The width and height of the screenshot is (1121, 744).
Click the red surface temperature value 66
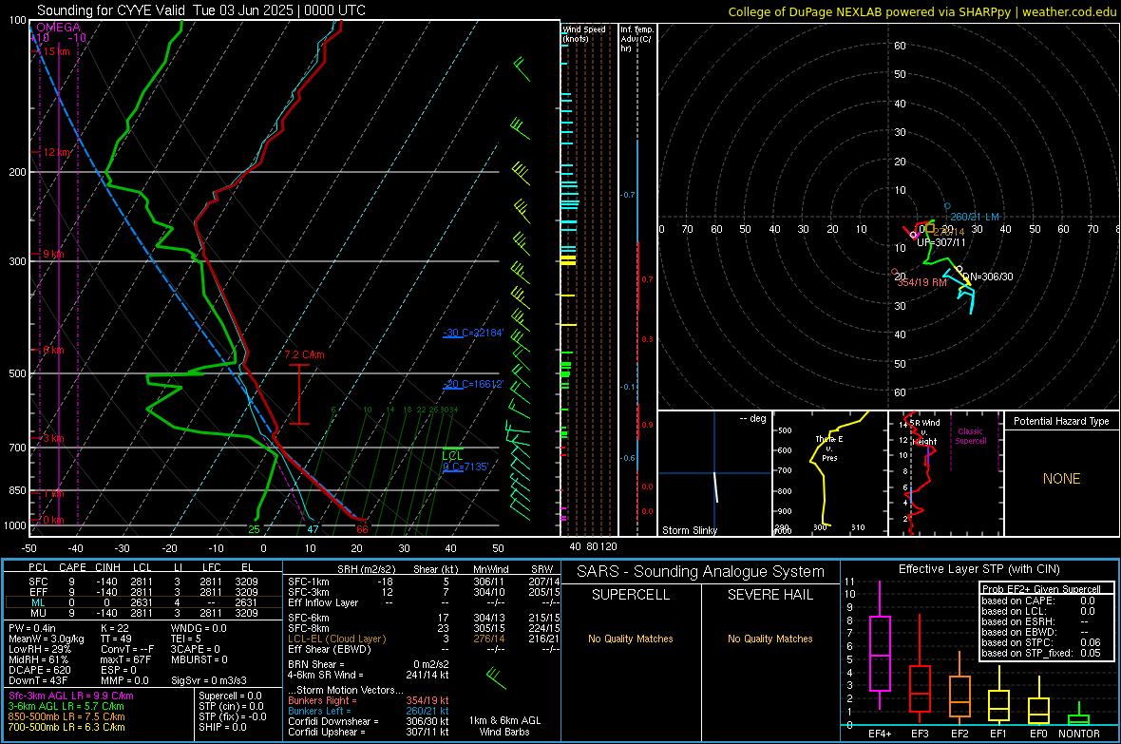coord(363,529)
